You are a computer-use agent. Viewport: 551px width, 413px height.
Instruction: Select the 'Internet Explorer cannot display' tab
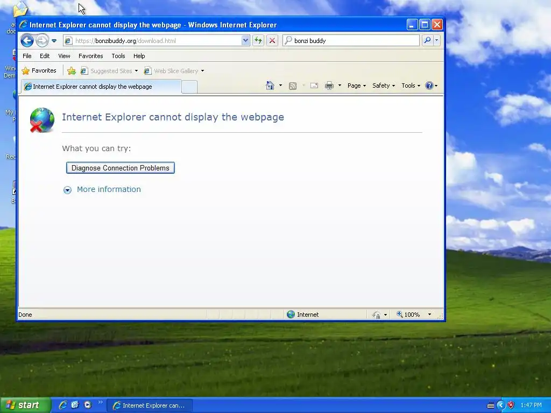pyautogui.click(x=101, y=87)
